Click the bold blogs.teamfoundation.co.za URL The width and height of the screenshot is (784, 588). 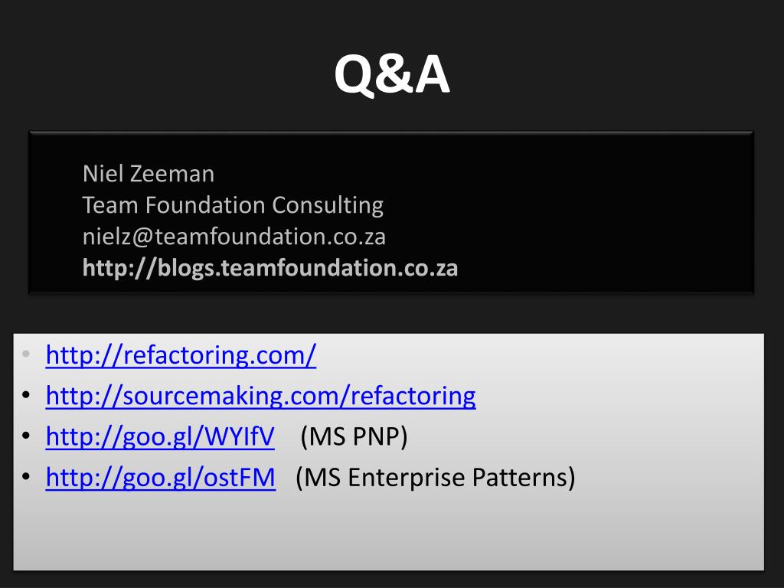tap(270, 268)
